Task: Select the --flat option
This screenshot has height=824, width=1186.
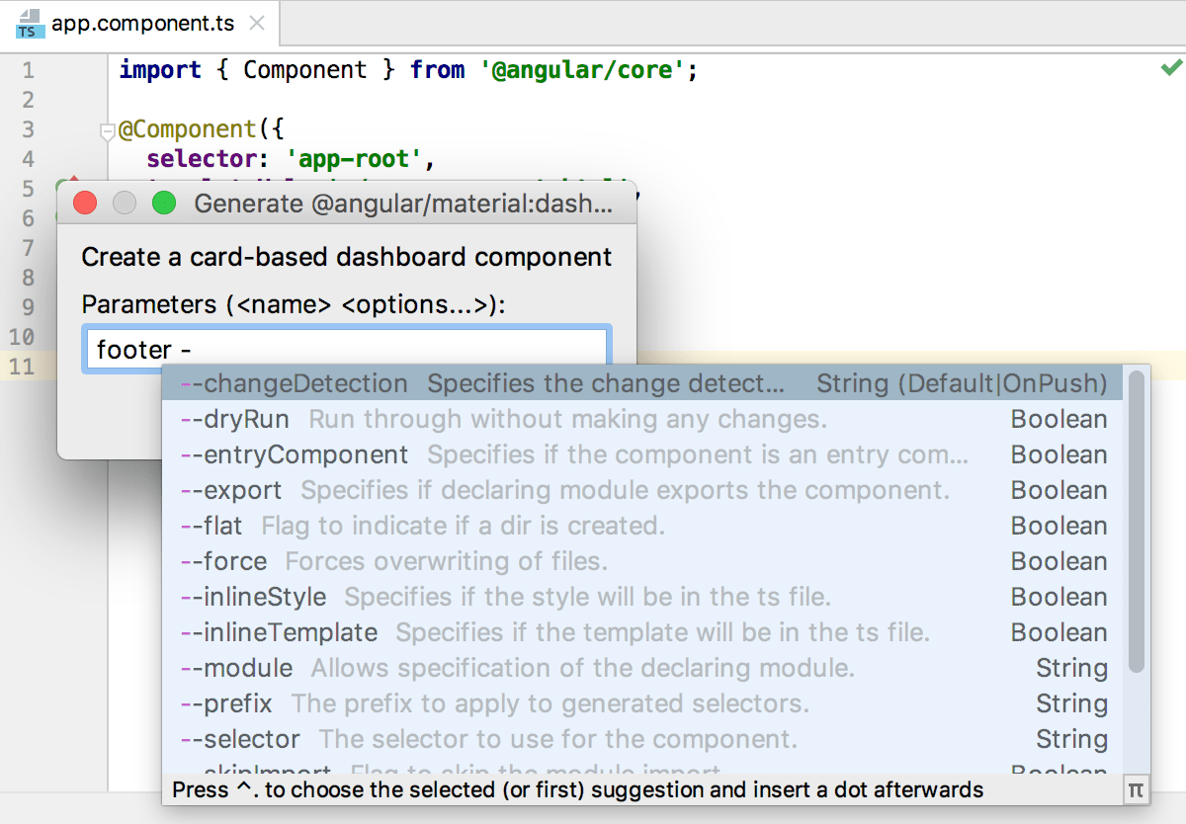Action: (x=644, y=526)
